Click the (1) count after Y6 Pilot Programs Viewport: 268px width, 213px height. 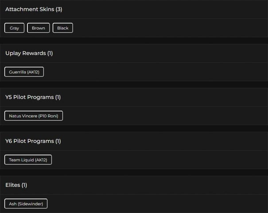58,141
